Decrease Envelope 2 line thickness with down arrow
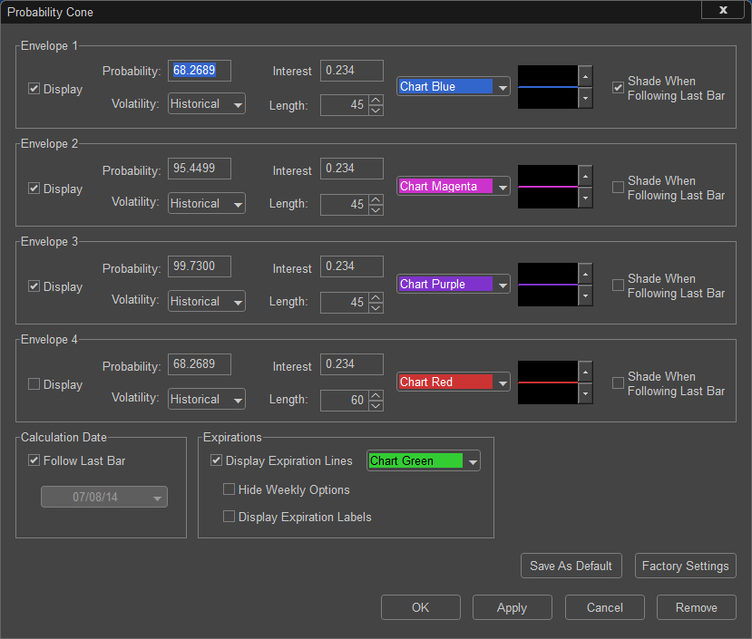This screenshot has height=639, width=752. (585, 198)
